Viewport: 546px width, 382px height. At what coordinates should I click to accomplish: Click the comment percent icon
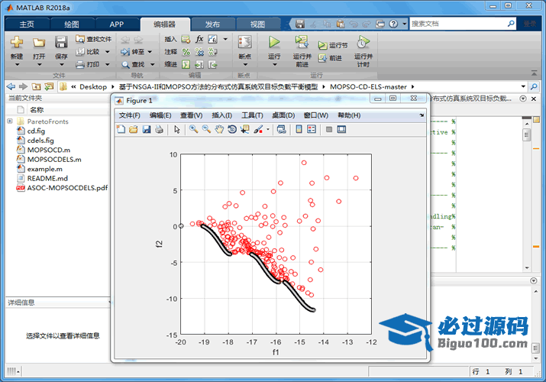pyautogui.click(x=186, y=52)
